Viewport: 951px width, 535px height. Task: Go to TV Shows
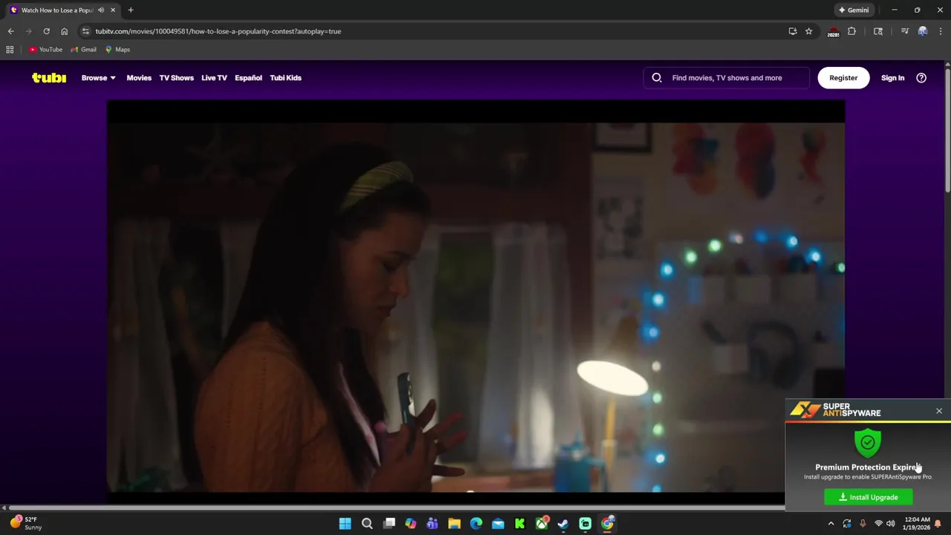[176, 78]
